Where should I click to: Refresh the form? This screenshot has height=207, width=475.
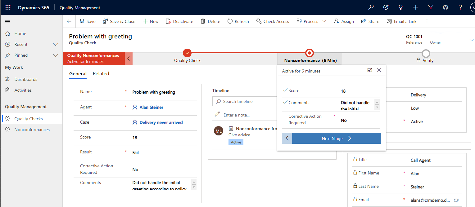point(238,21)
